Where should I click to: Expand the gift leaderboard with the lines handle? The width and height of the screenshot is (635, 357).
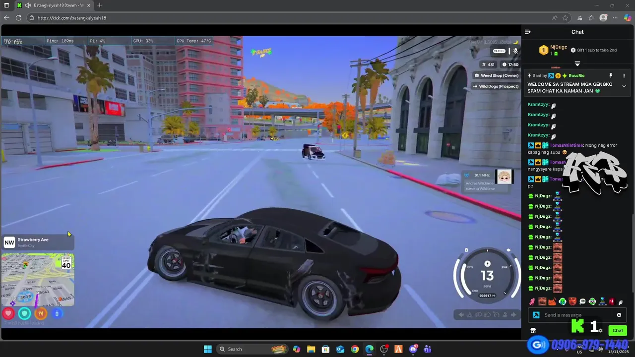click(x=577, y=64)
